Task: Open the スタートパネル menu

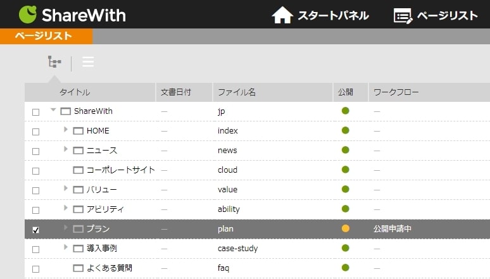Action: coord(320,15)
